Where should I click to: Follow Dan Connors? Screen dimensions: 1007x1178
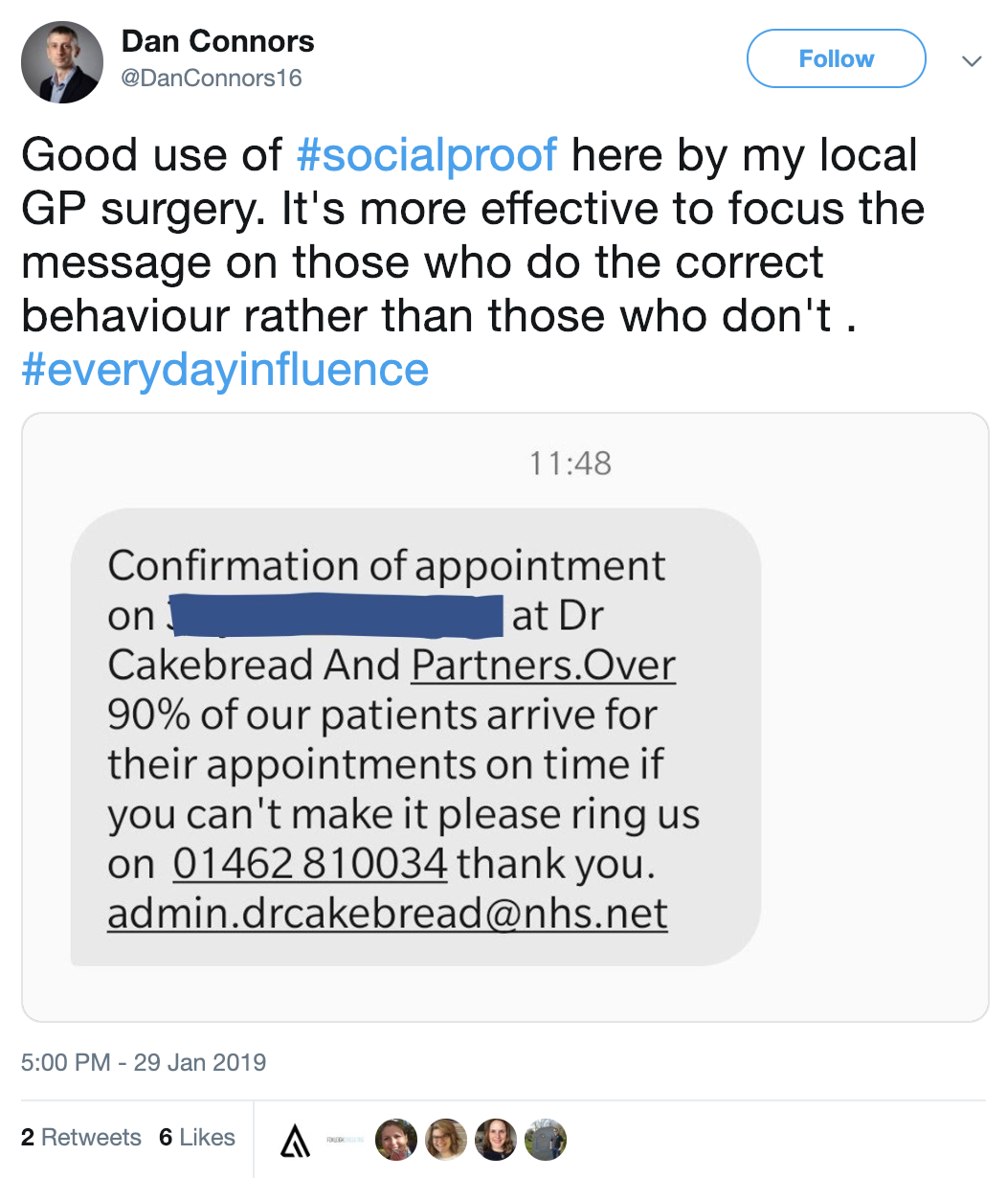tap(836, 59)
